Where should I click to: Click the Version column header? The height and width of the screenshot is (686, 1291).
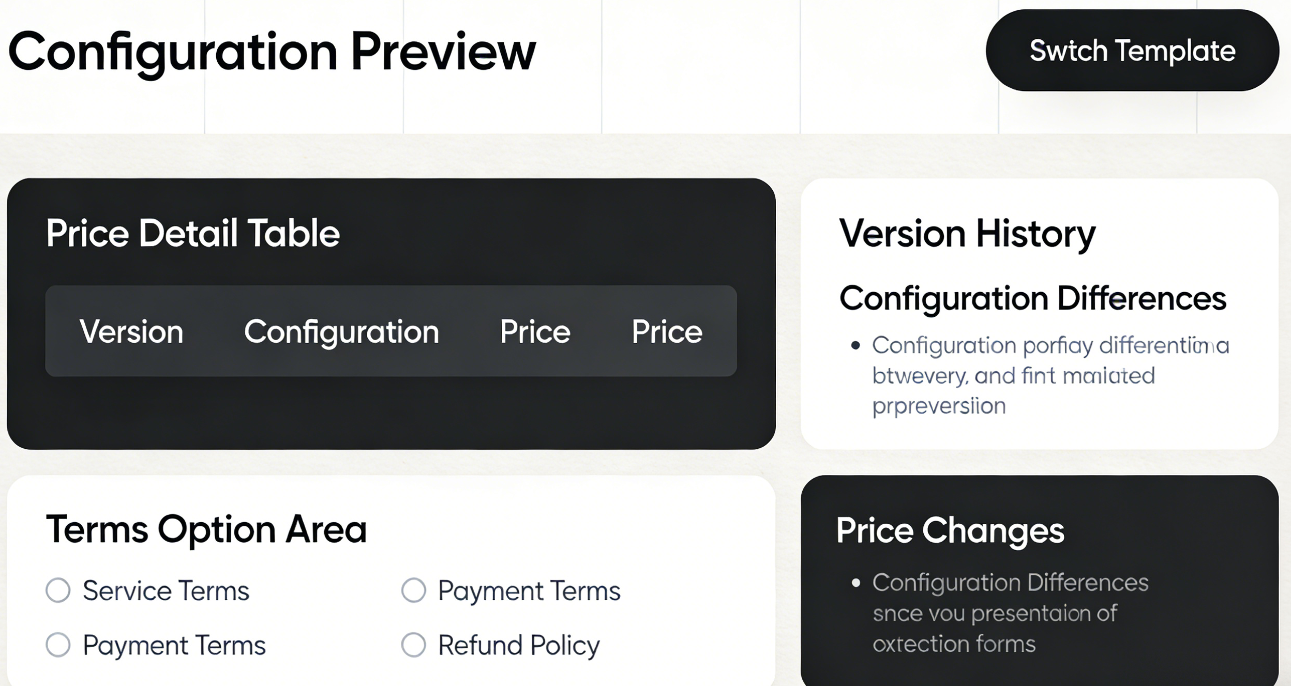tap(131, 331)
